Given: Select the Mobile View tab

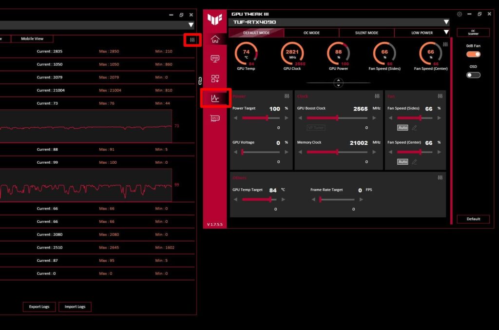Looking at the screenshot, I should coord(32,39).
